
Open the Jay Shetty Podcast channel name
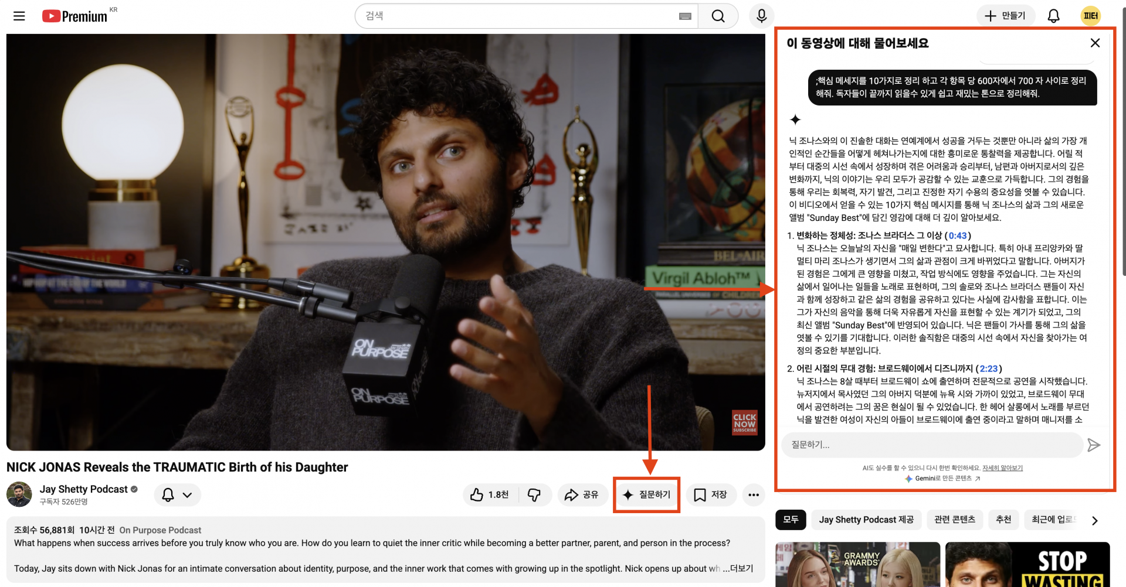pos(84,489)
